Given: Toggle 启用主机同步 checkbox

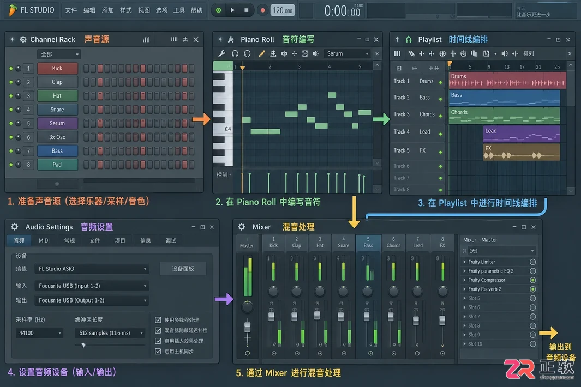Looking at the screenshot, I should click(x=158, y=351).
